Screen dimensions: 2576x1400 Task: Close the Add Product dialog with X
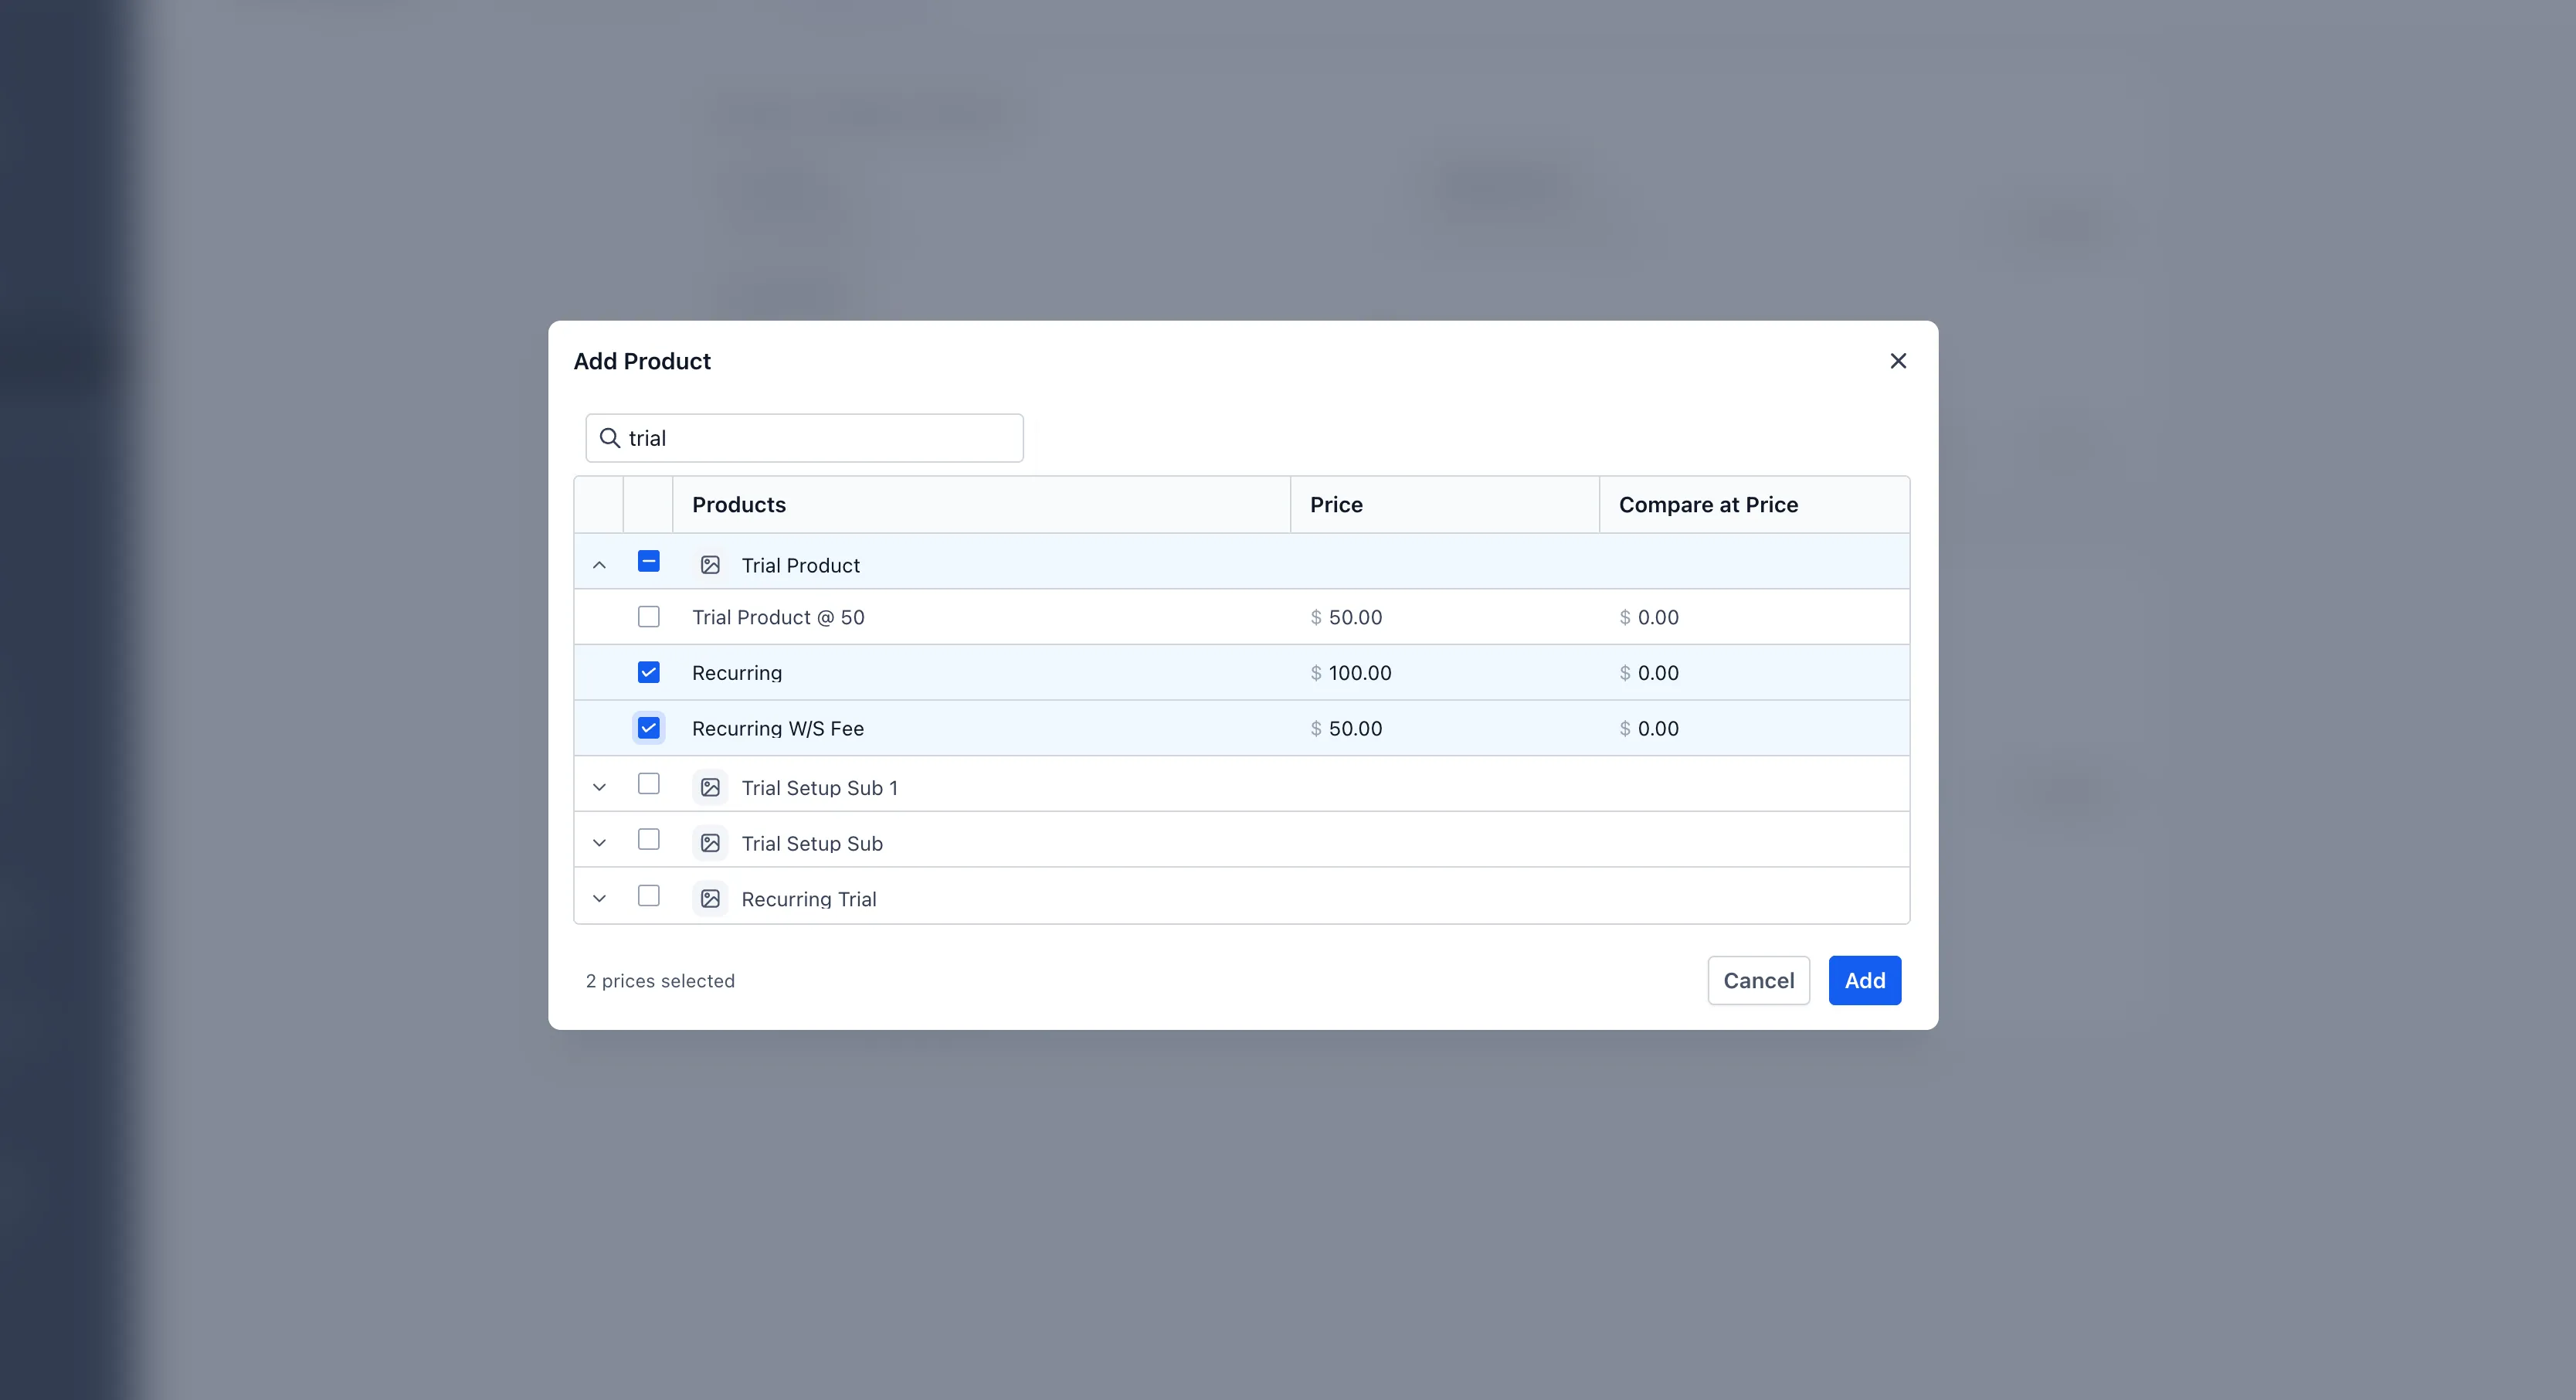1898,361
